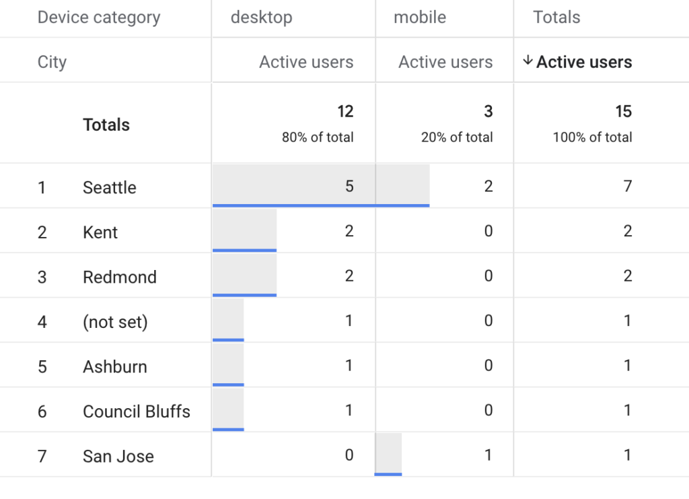Image resolution: width=689 pixels, height=499 pixels.
Task: Click the Redmond city name
Action: 119,277
